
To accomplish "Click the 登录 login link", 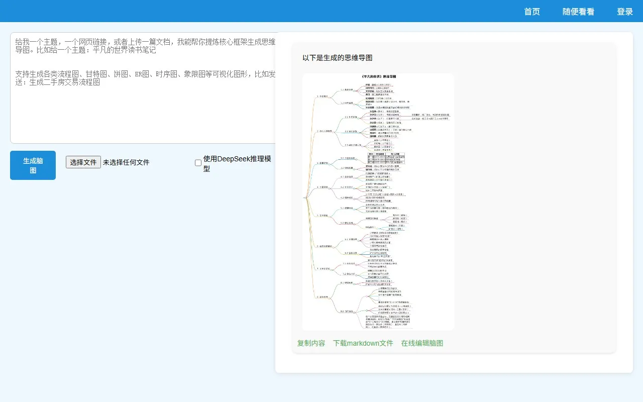I will click(624, 12).
